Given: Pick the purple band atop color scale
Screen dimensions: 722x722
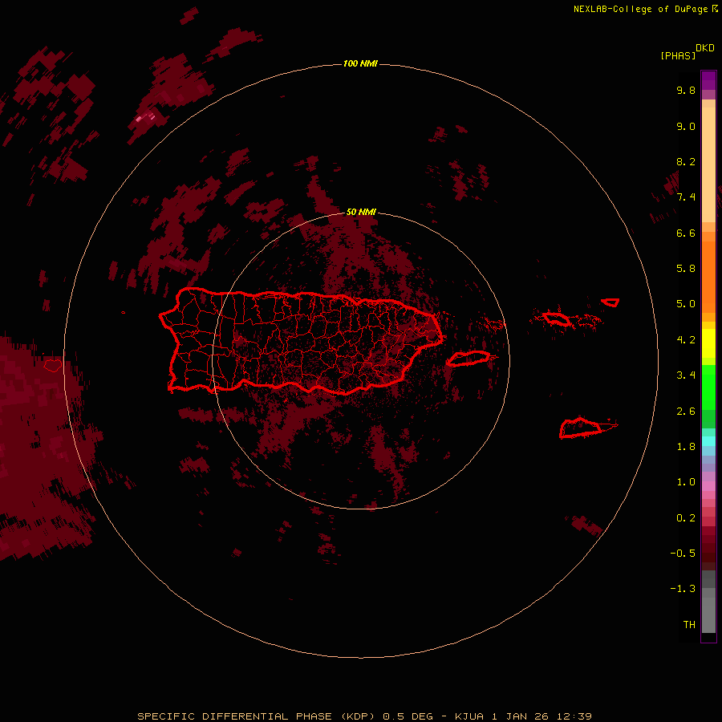Looking at the screenshot, I should (x=708, y=80).
